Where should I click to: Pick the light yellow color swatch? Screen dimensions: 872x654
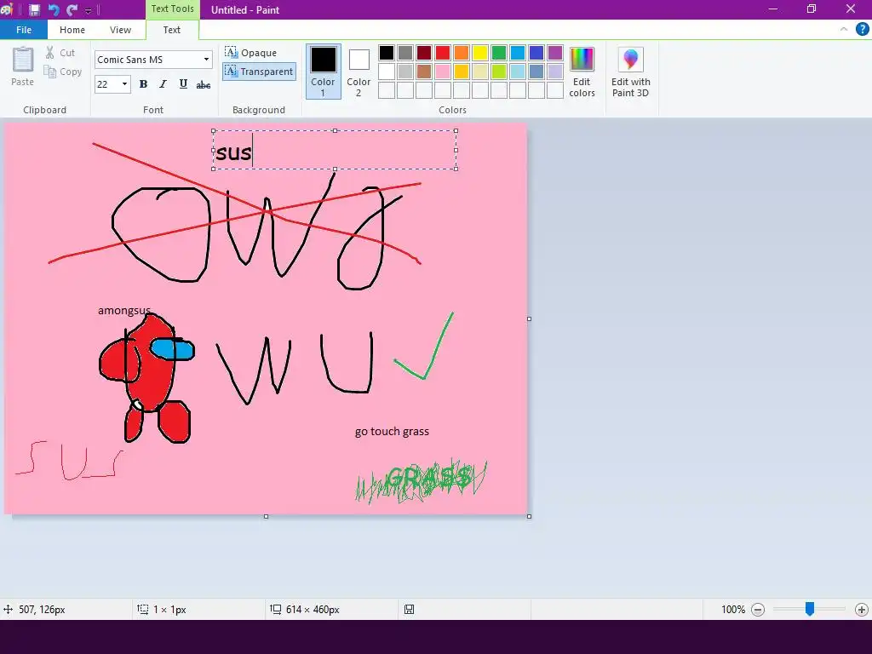point(480,72)
